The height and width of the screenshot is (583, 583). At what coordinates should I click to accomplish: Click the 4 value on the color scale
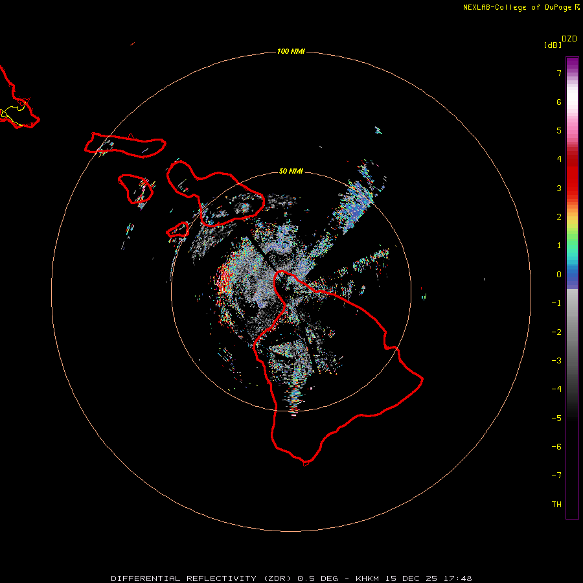pyautogui.click(x=559, y=159)
